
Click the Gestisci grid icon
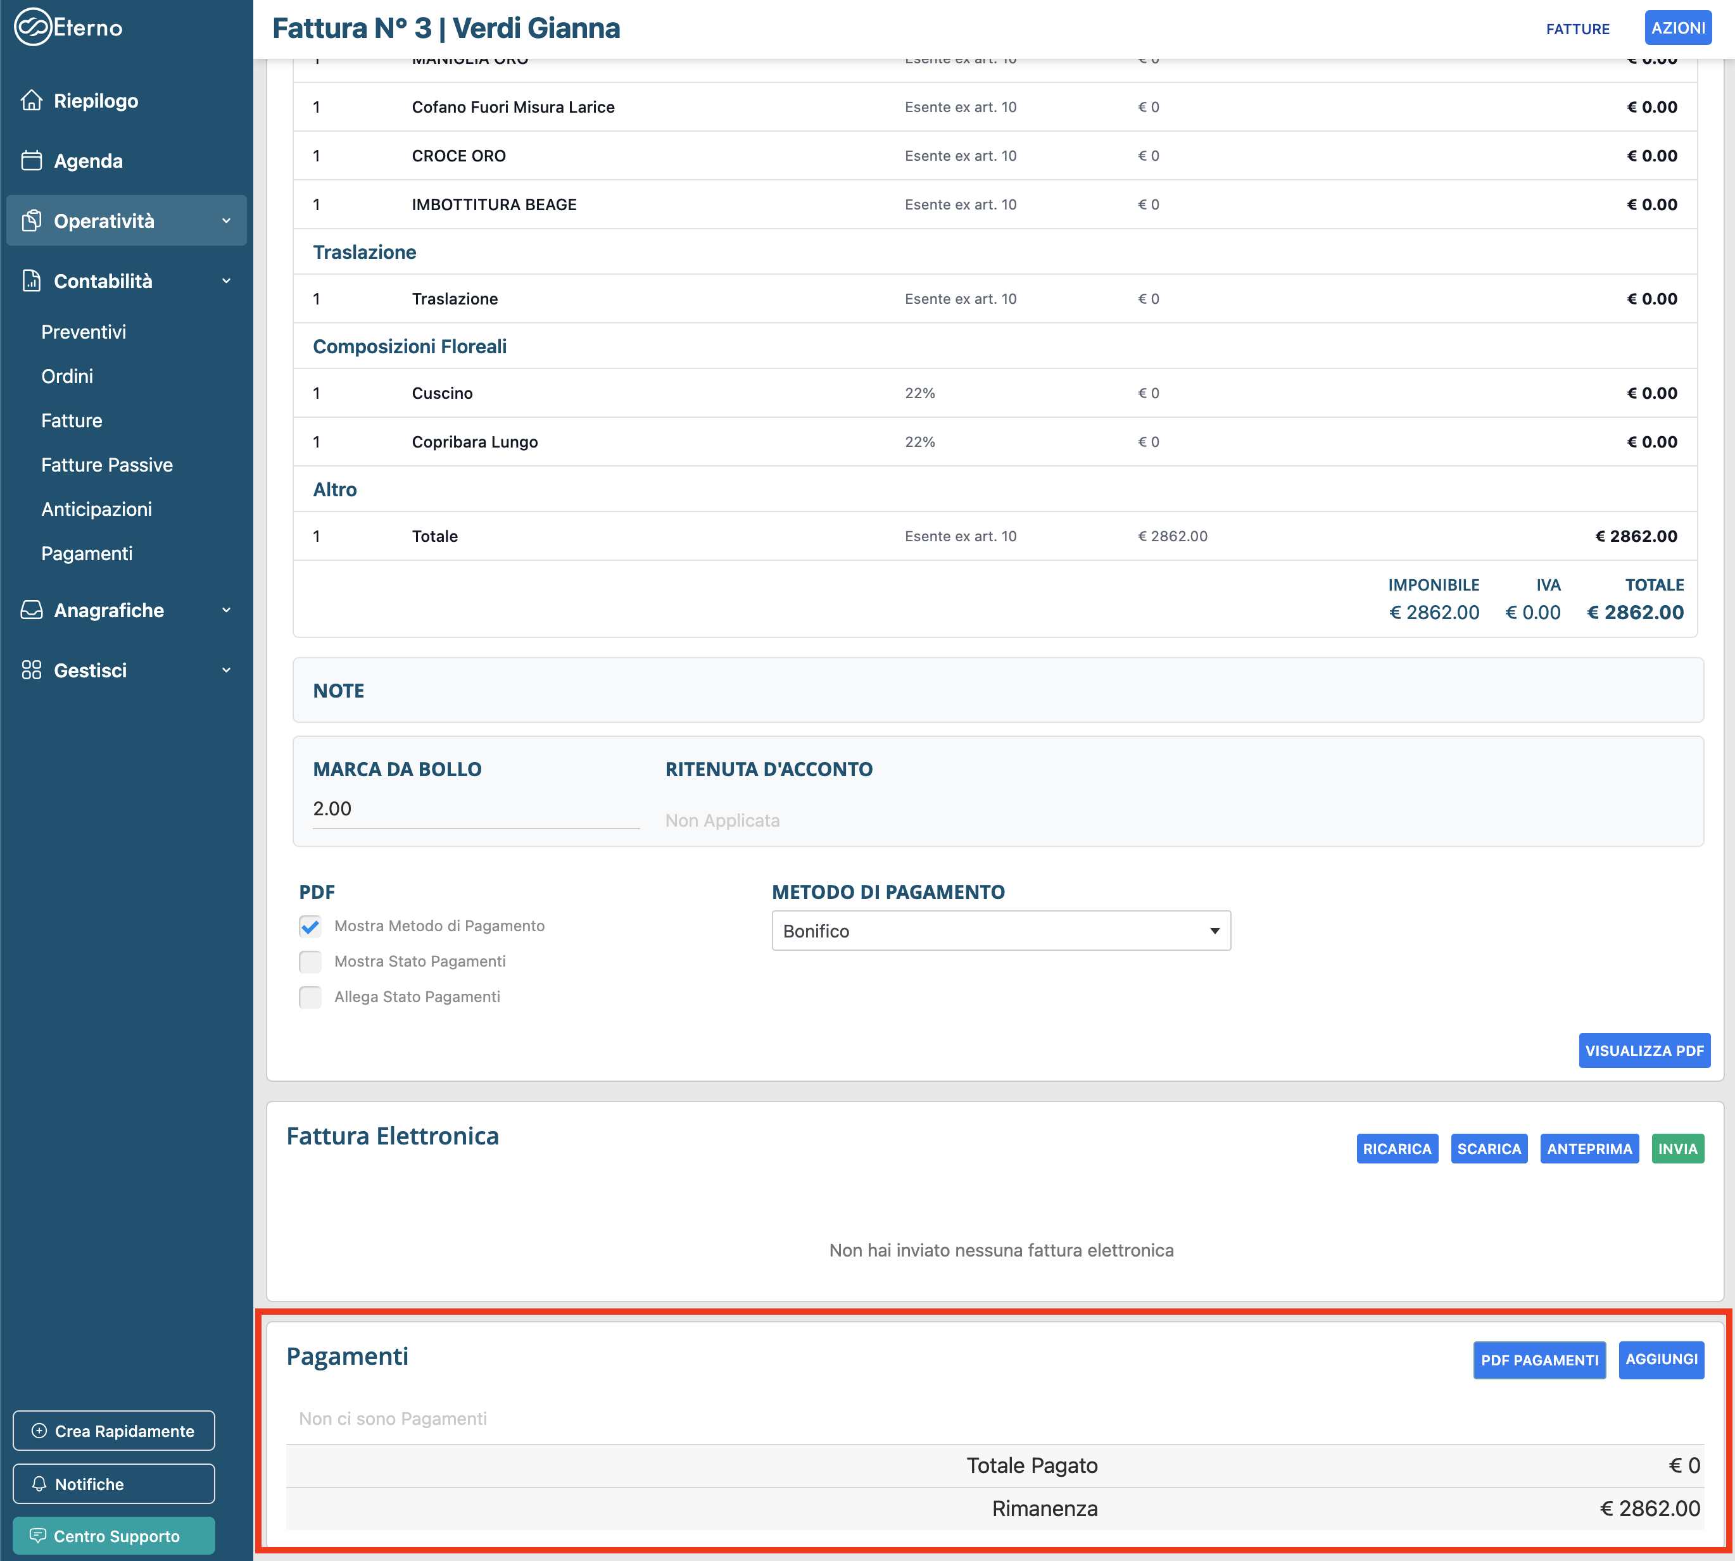tap(32, 670)
